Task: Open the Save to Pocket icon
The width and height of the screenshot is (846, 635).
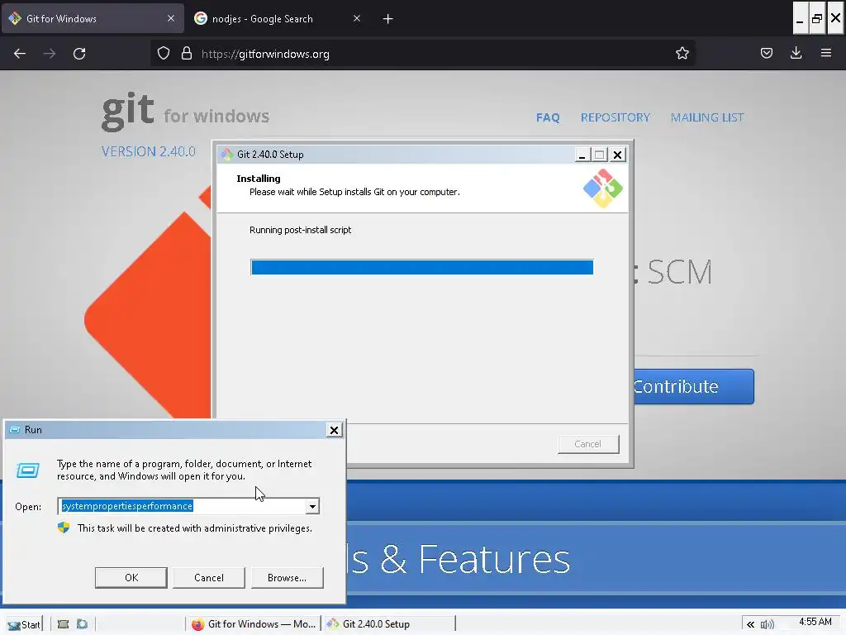Action: [x=766, y=53]
